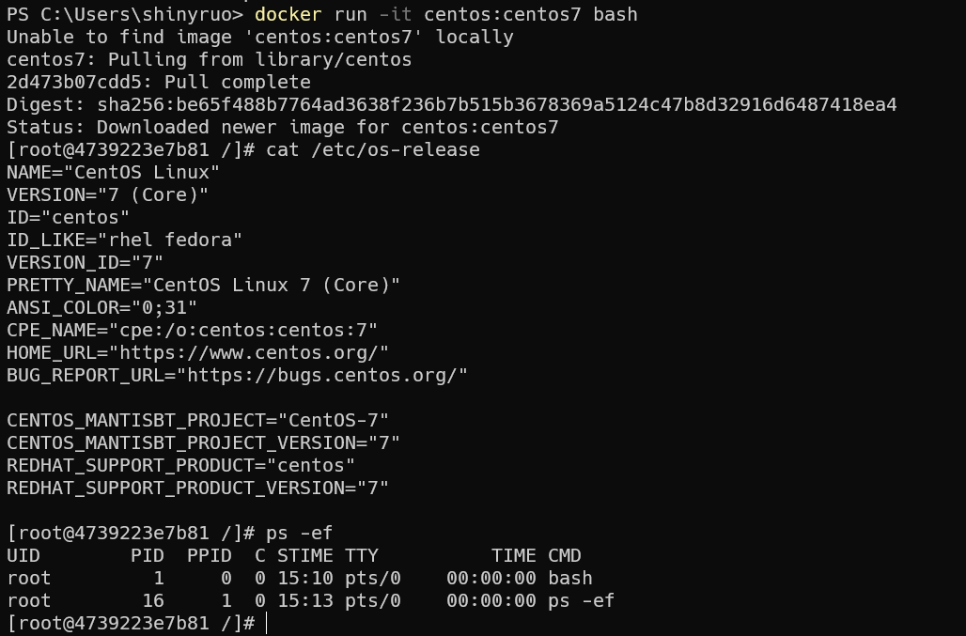This screenshot has height=636, width=966.
Task: Click the blinking cursor at the last prompt
Action: point(267,623)
